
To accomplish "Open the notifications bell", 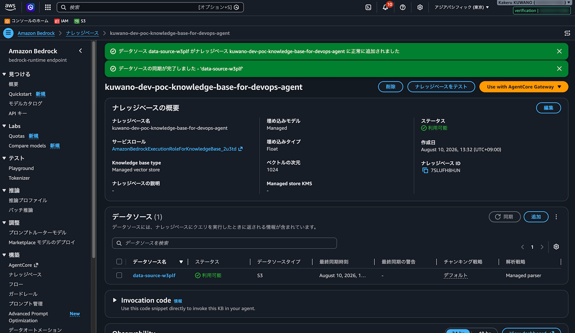I will pos(385,7).
